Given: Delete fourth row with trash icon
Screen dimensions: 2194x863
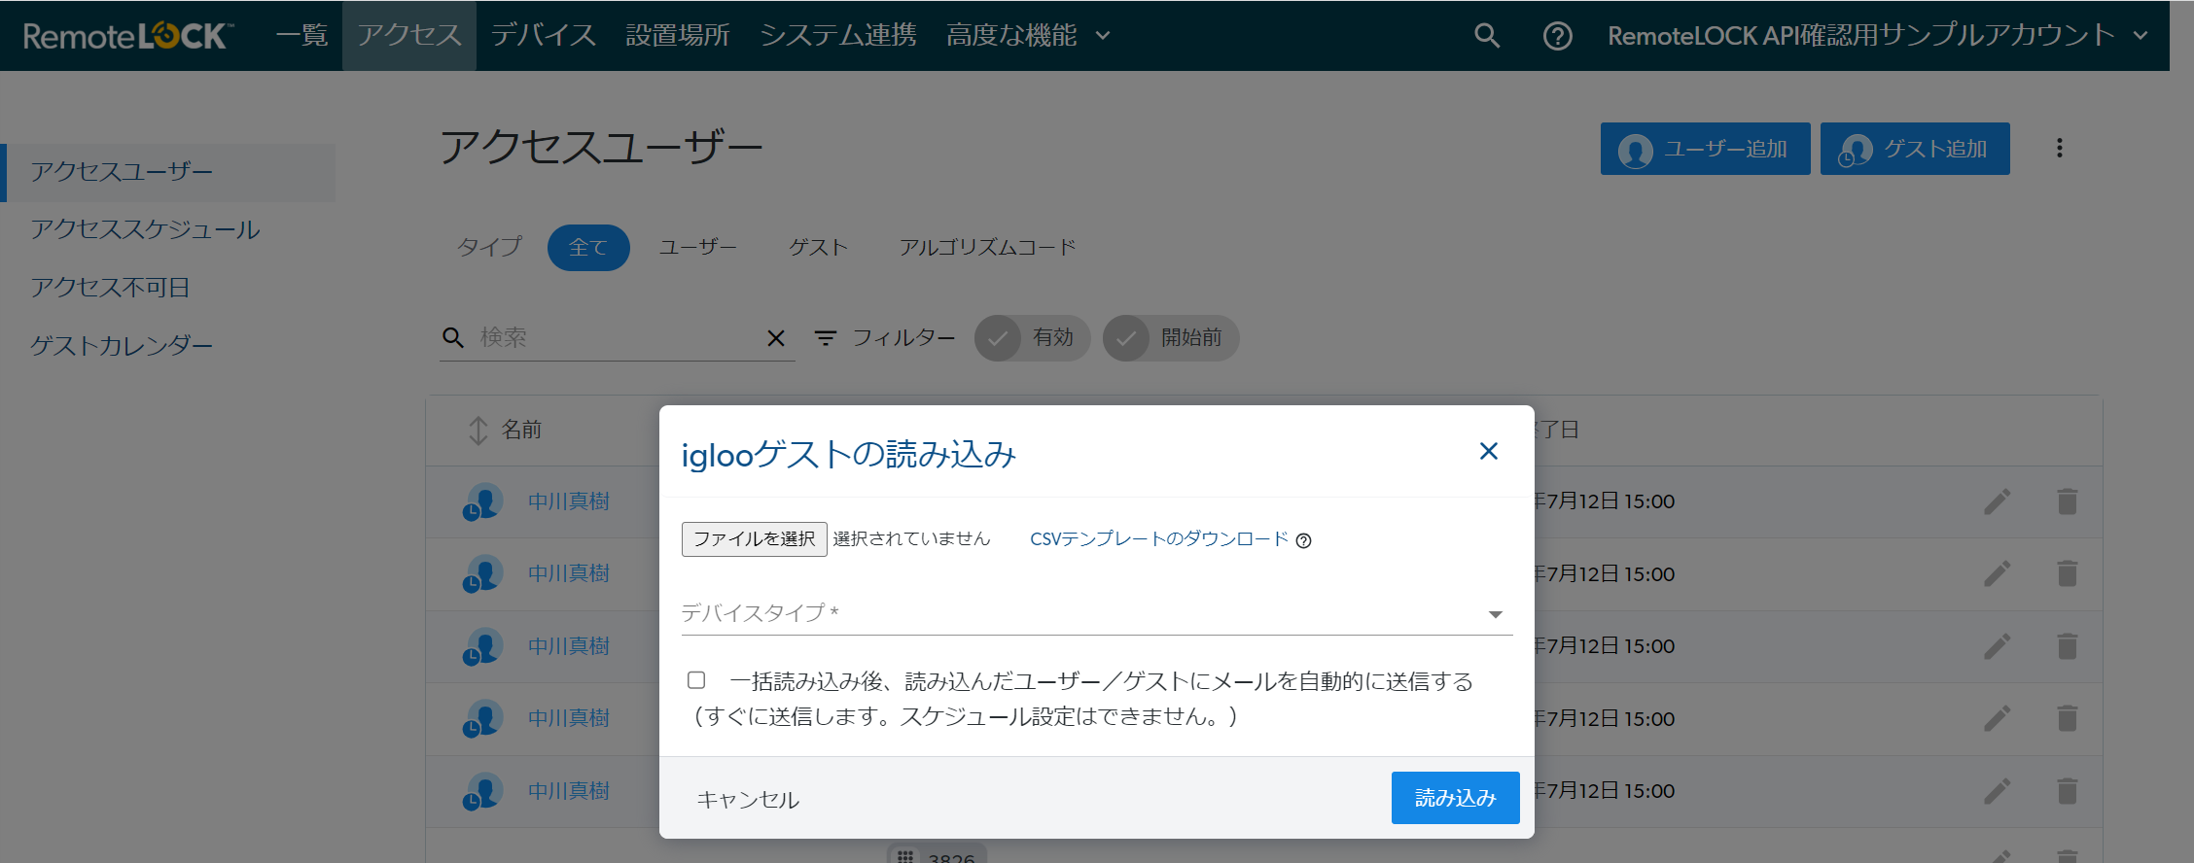Looking at the screenshot, I should 2068,718.
